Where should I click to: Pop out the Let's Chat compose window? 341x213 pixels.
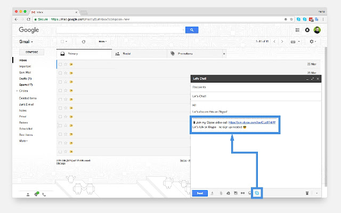coord(312,79)
